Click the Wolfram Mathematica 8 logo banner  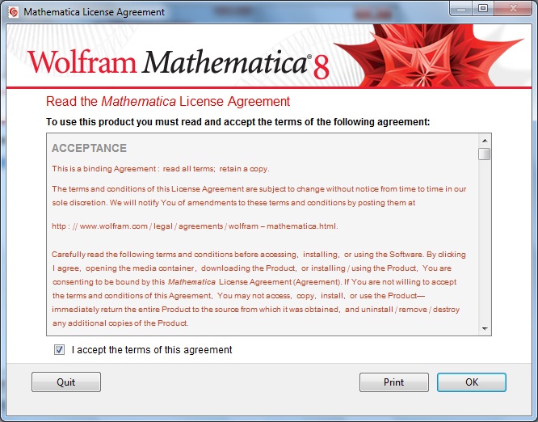[x=179, y=62]
